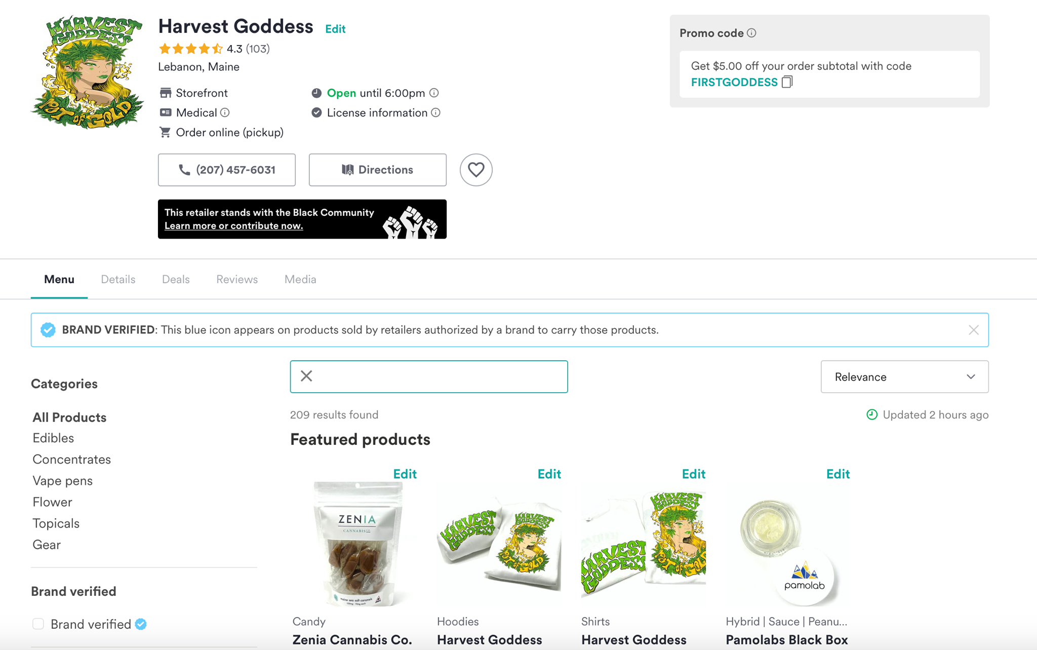The width and height of the screenshot is (1037, 650).
Task: Open the Zenia Cannabis Co. candy thumbnail
Action: [358, 543]
